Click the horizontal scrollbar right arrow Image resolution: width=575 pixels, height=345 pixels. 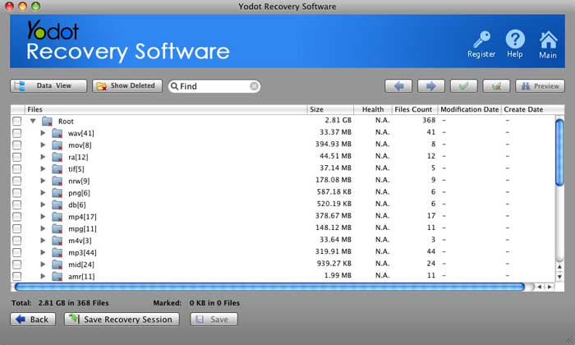550,287
